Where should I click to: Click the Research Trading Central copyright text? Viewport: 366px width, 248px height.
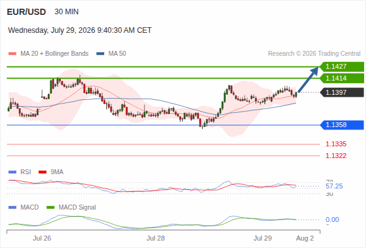tap(314, 54)
